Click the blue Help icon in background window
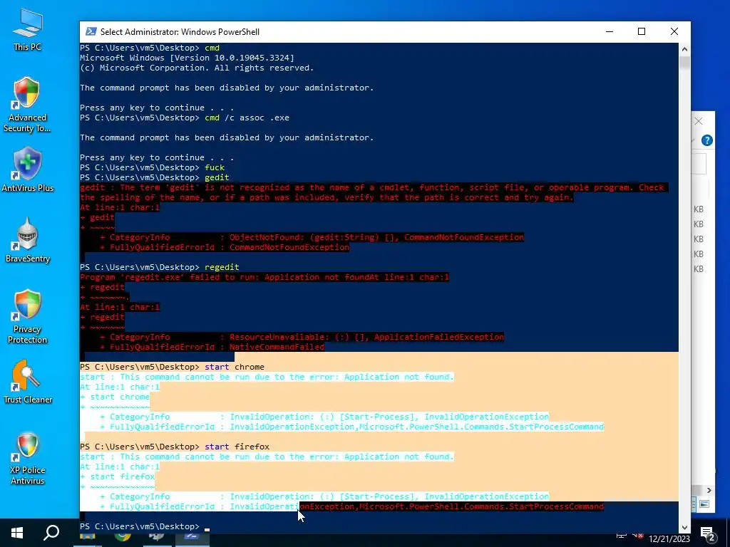730x547 pixels. [706, 140]
